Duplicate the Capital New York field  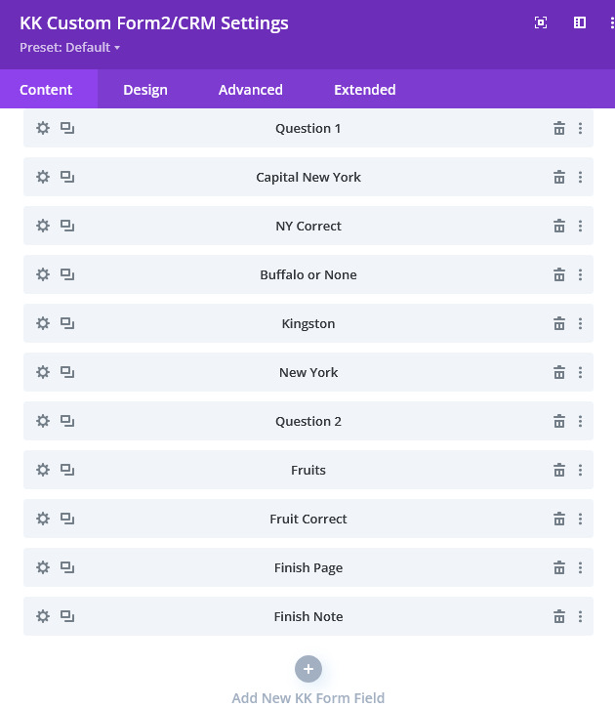tap(67, 177)
